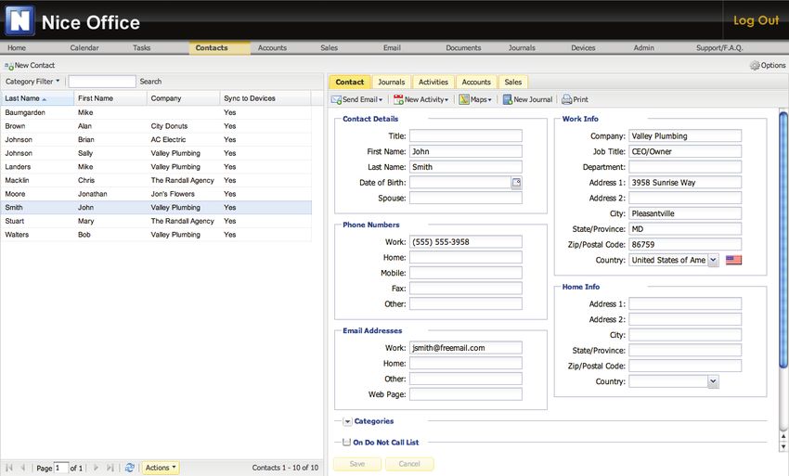
Task: Click the Maps icon
Action: pos(464,99)
